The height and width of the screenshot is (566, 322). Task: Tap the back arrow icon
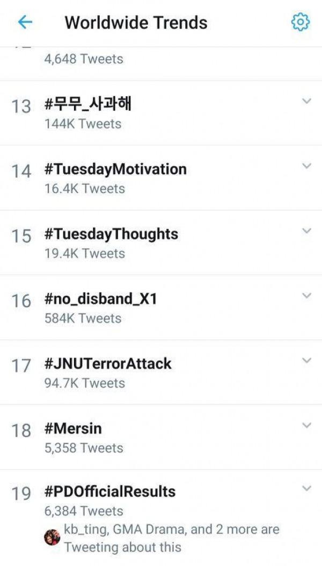click(25, 22)
